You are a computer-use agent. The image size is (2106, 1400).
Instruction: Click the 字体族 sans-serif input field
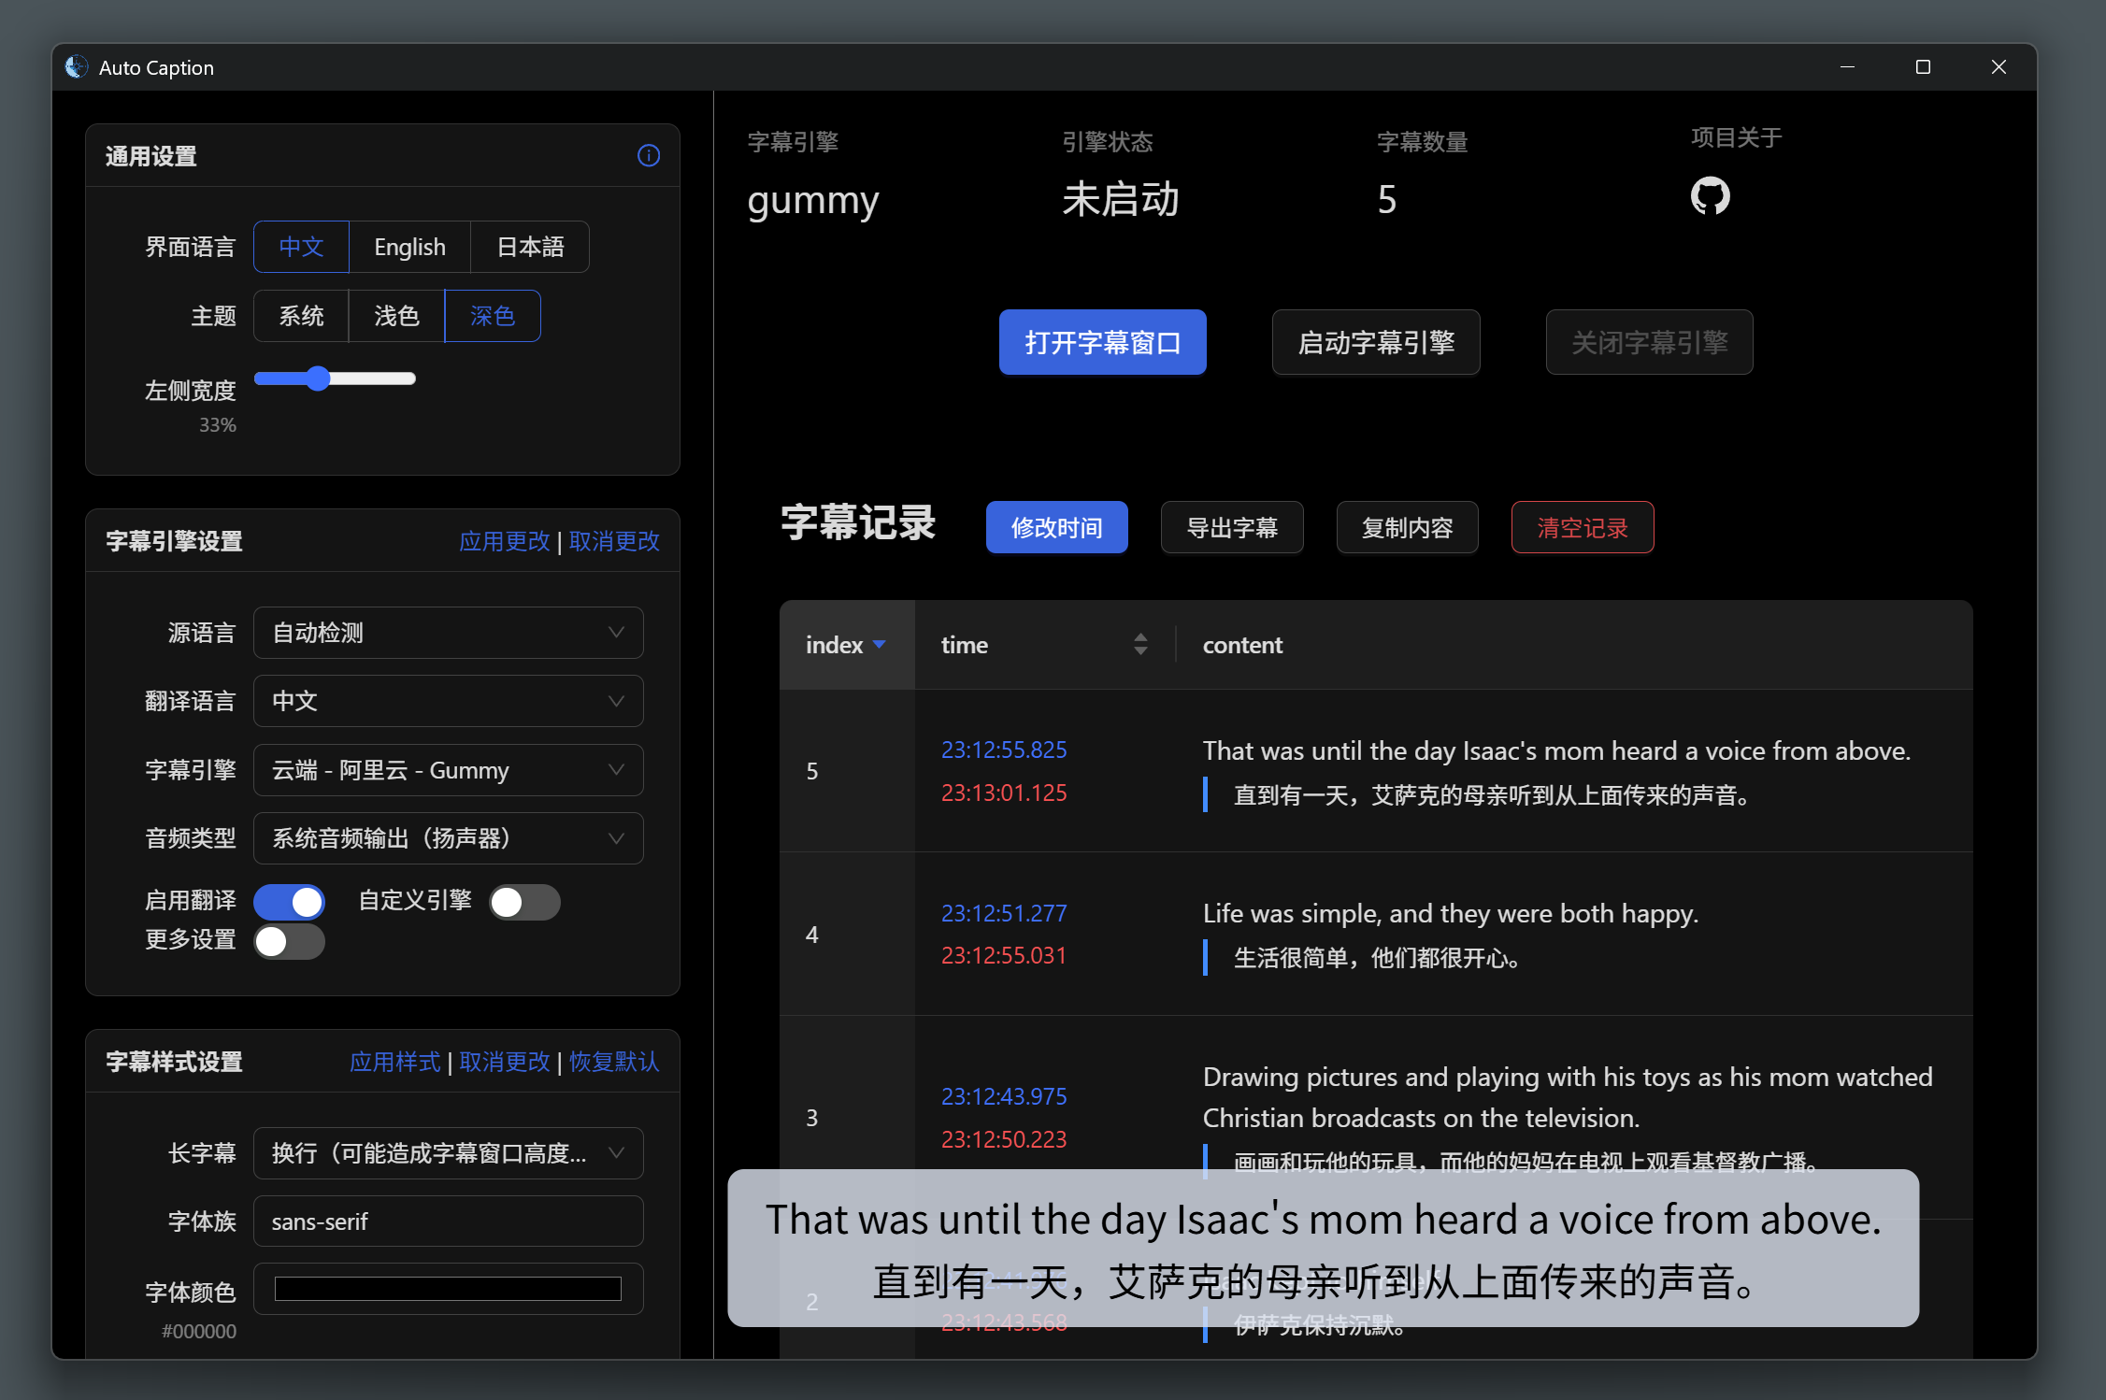click(x=448, y=1221)
